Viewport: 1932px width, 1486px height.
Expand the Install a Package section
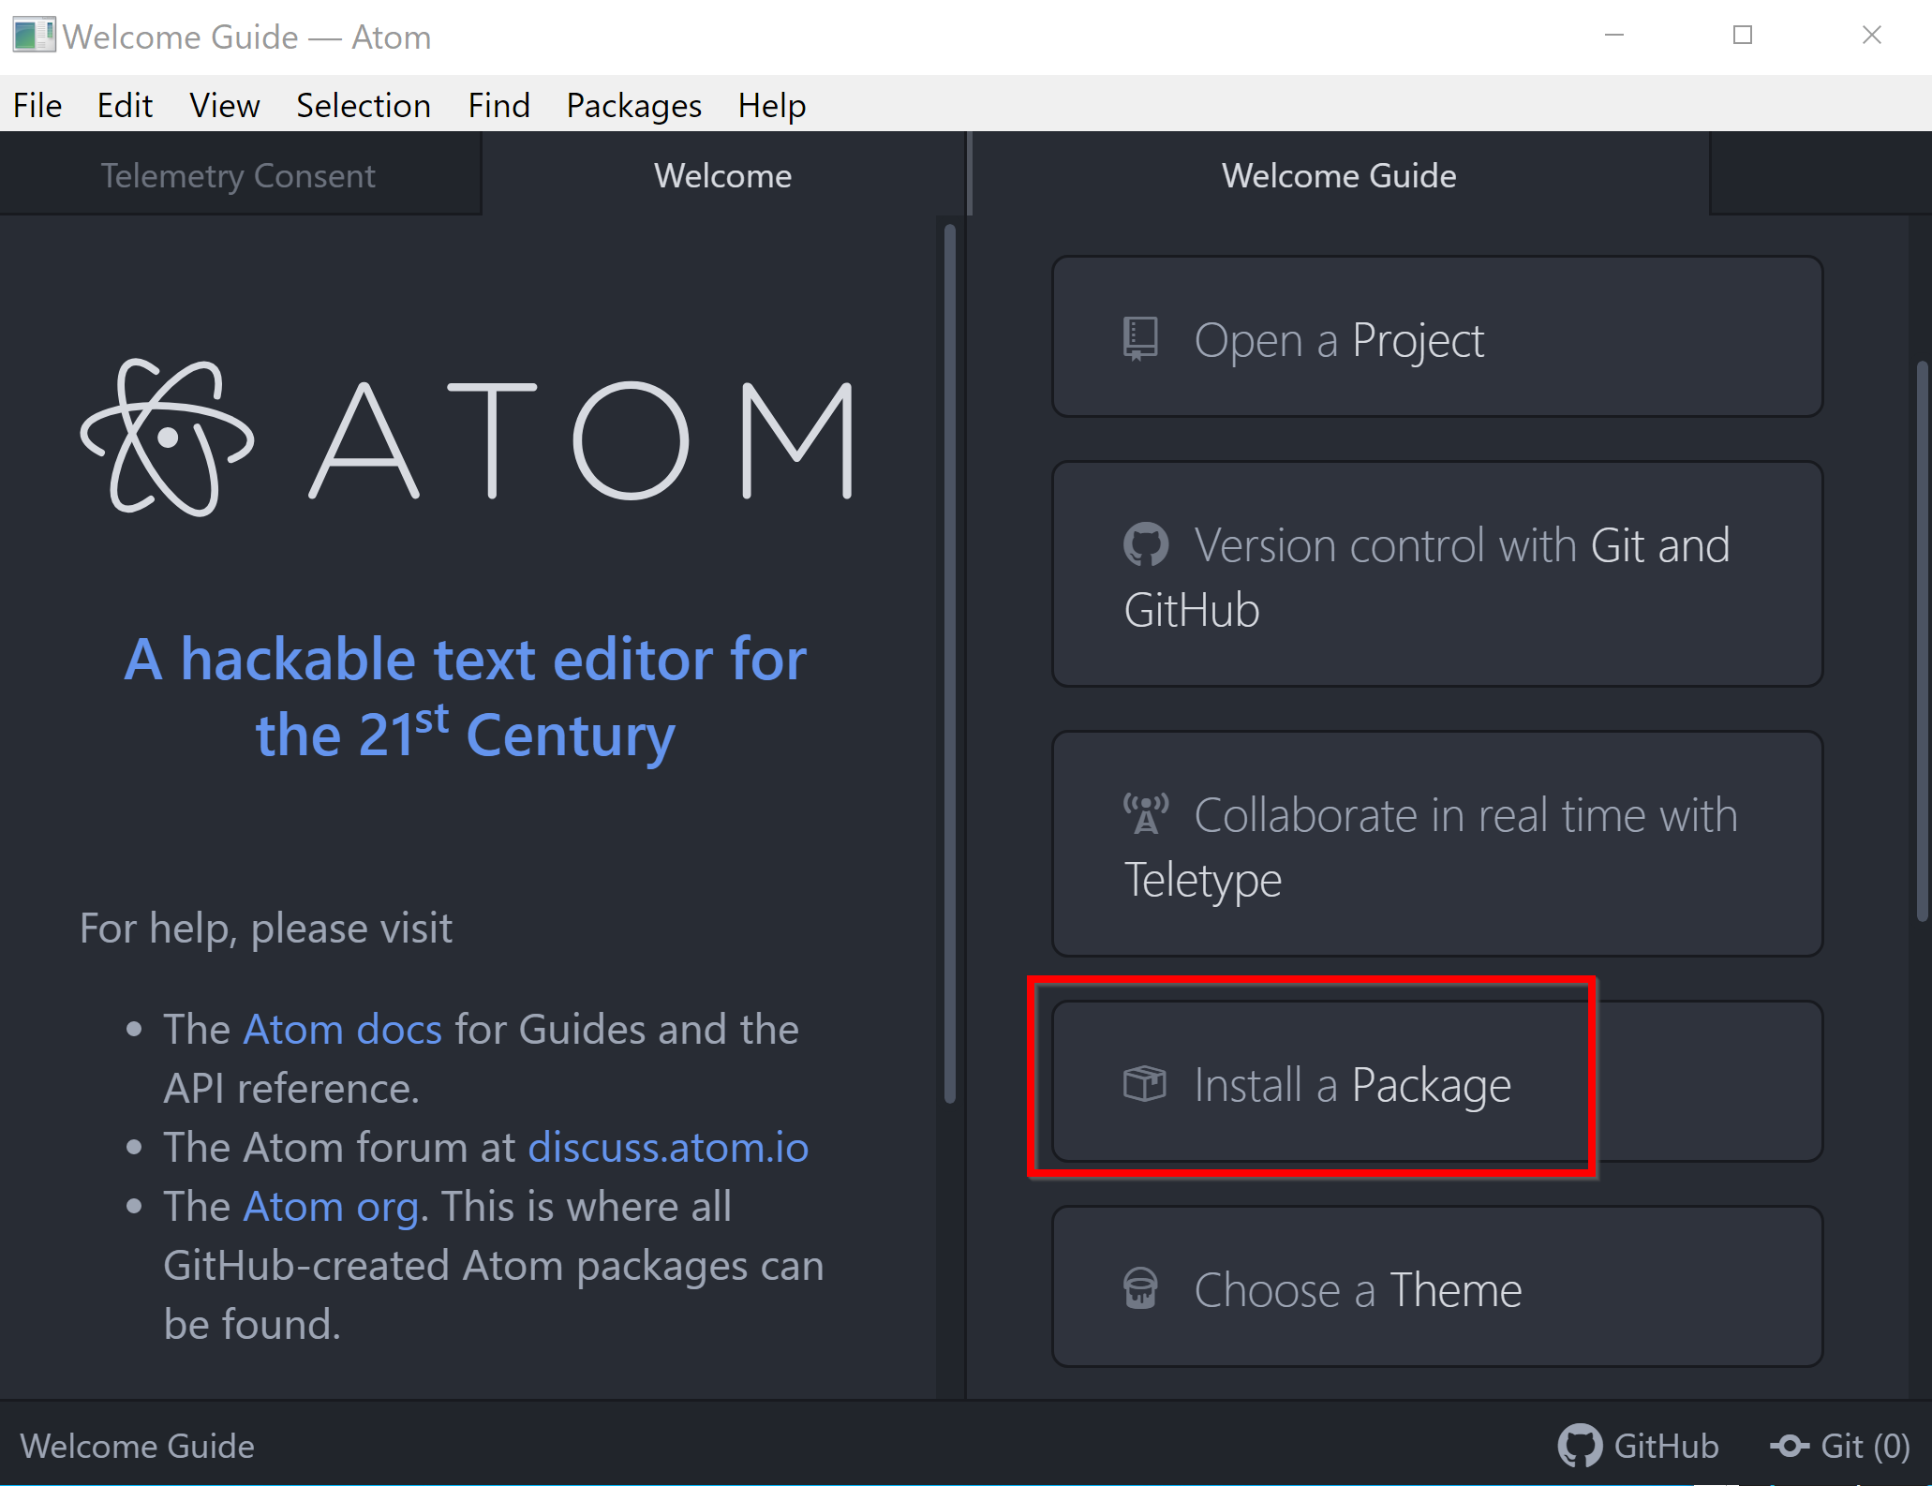[1437, 1081]
